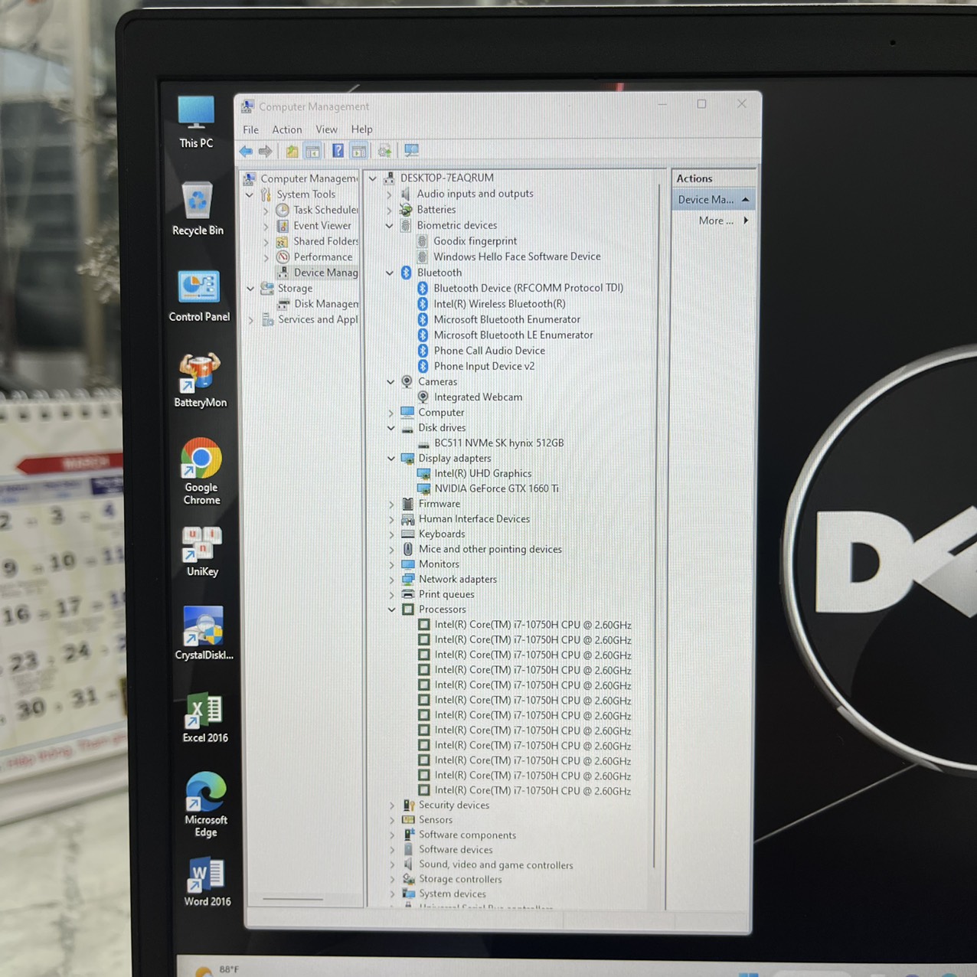This screenshot has width=977, height=977.
Task: Select Human Interface Devices category
Action: [474, 519]
